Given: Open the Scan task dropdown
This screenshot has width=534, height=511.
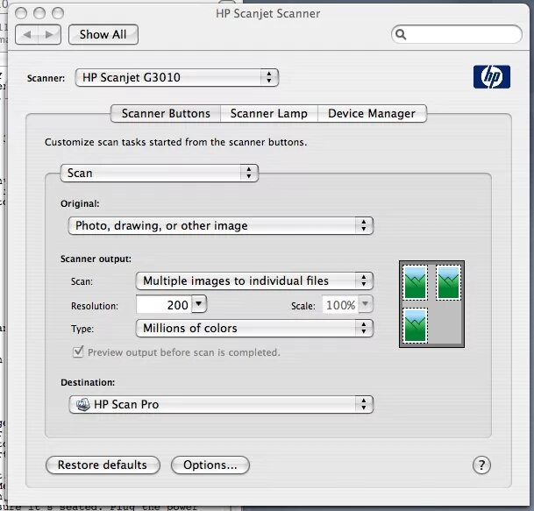Looking at the screenshot, I should click(159, 173).
